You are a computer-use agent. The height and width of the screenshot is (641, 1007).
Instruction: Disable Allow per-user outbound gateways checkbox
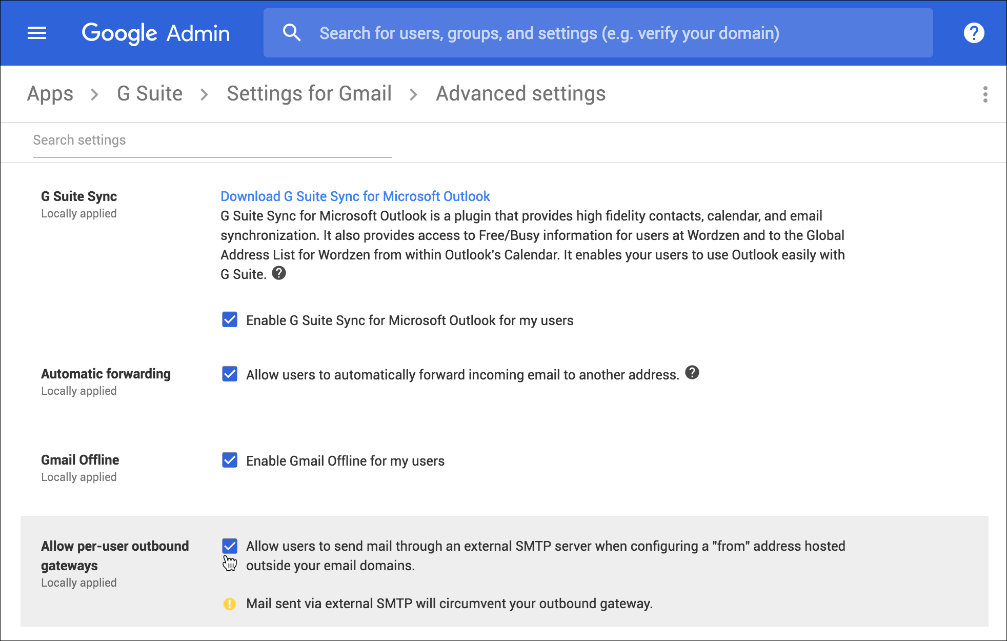(x=229, y=545)
